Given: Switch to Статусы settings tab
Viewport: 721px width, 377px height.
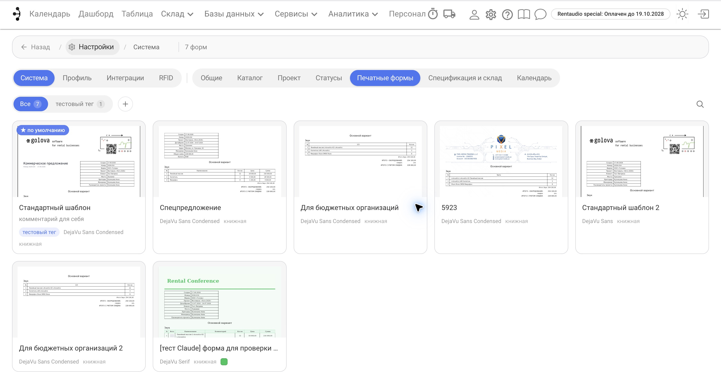Looking at the screenshot, I should [x=329, y=78].
